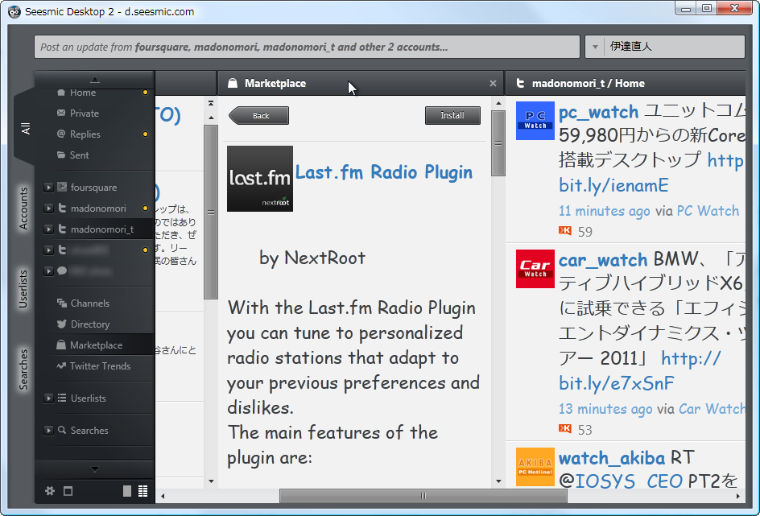Click the madonomori_t / Home column header
The image size is (760, 516).
coord(626,84)
